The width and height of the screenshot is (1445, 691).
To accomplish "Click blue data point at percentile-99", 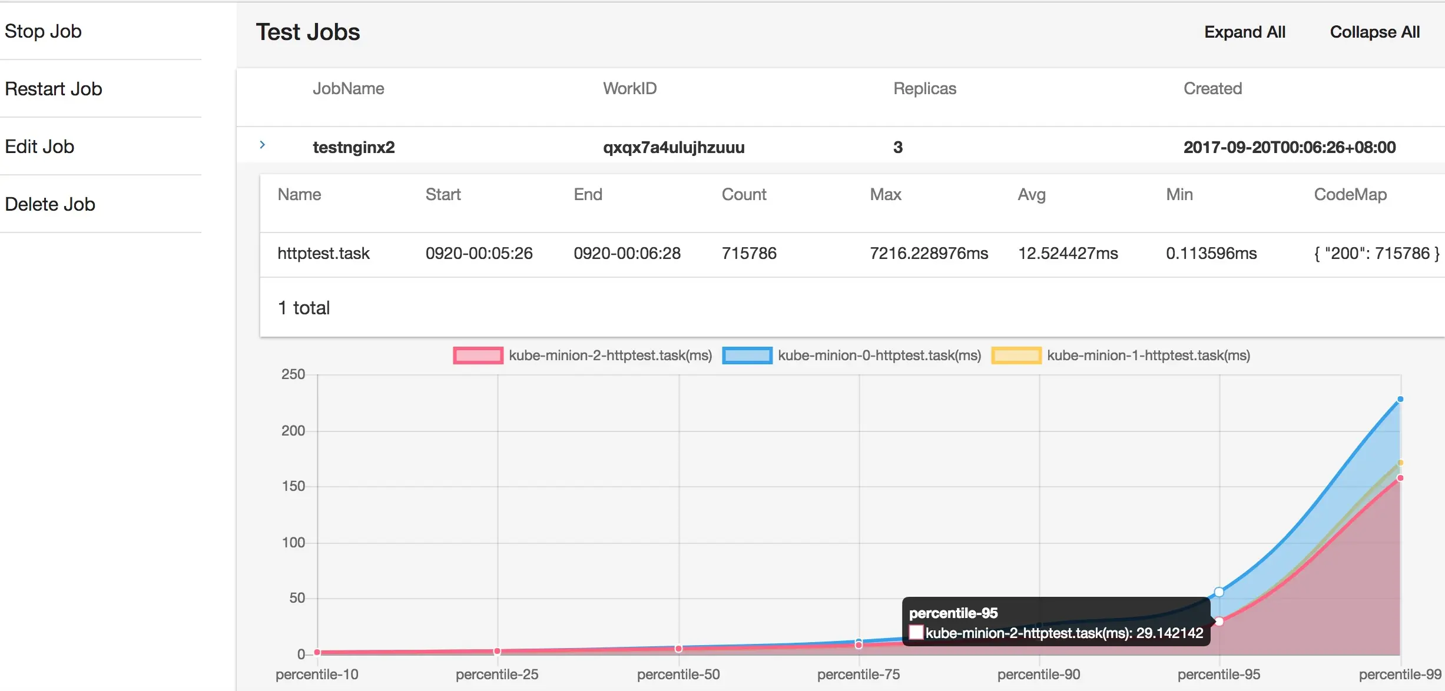I will (1400, 399).
